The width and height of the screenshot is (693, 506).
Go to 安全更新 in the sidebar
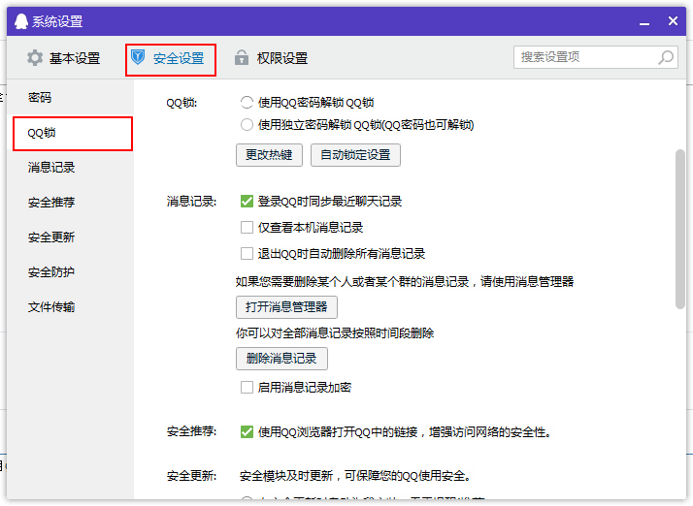point(71,237)
